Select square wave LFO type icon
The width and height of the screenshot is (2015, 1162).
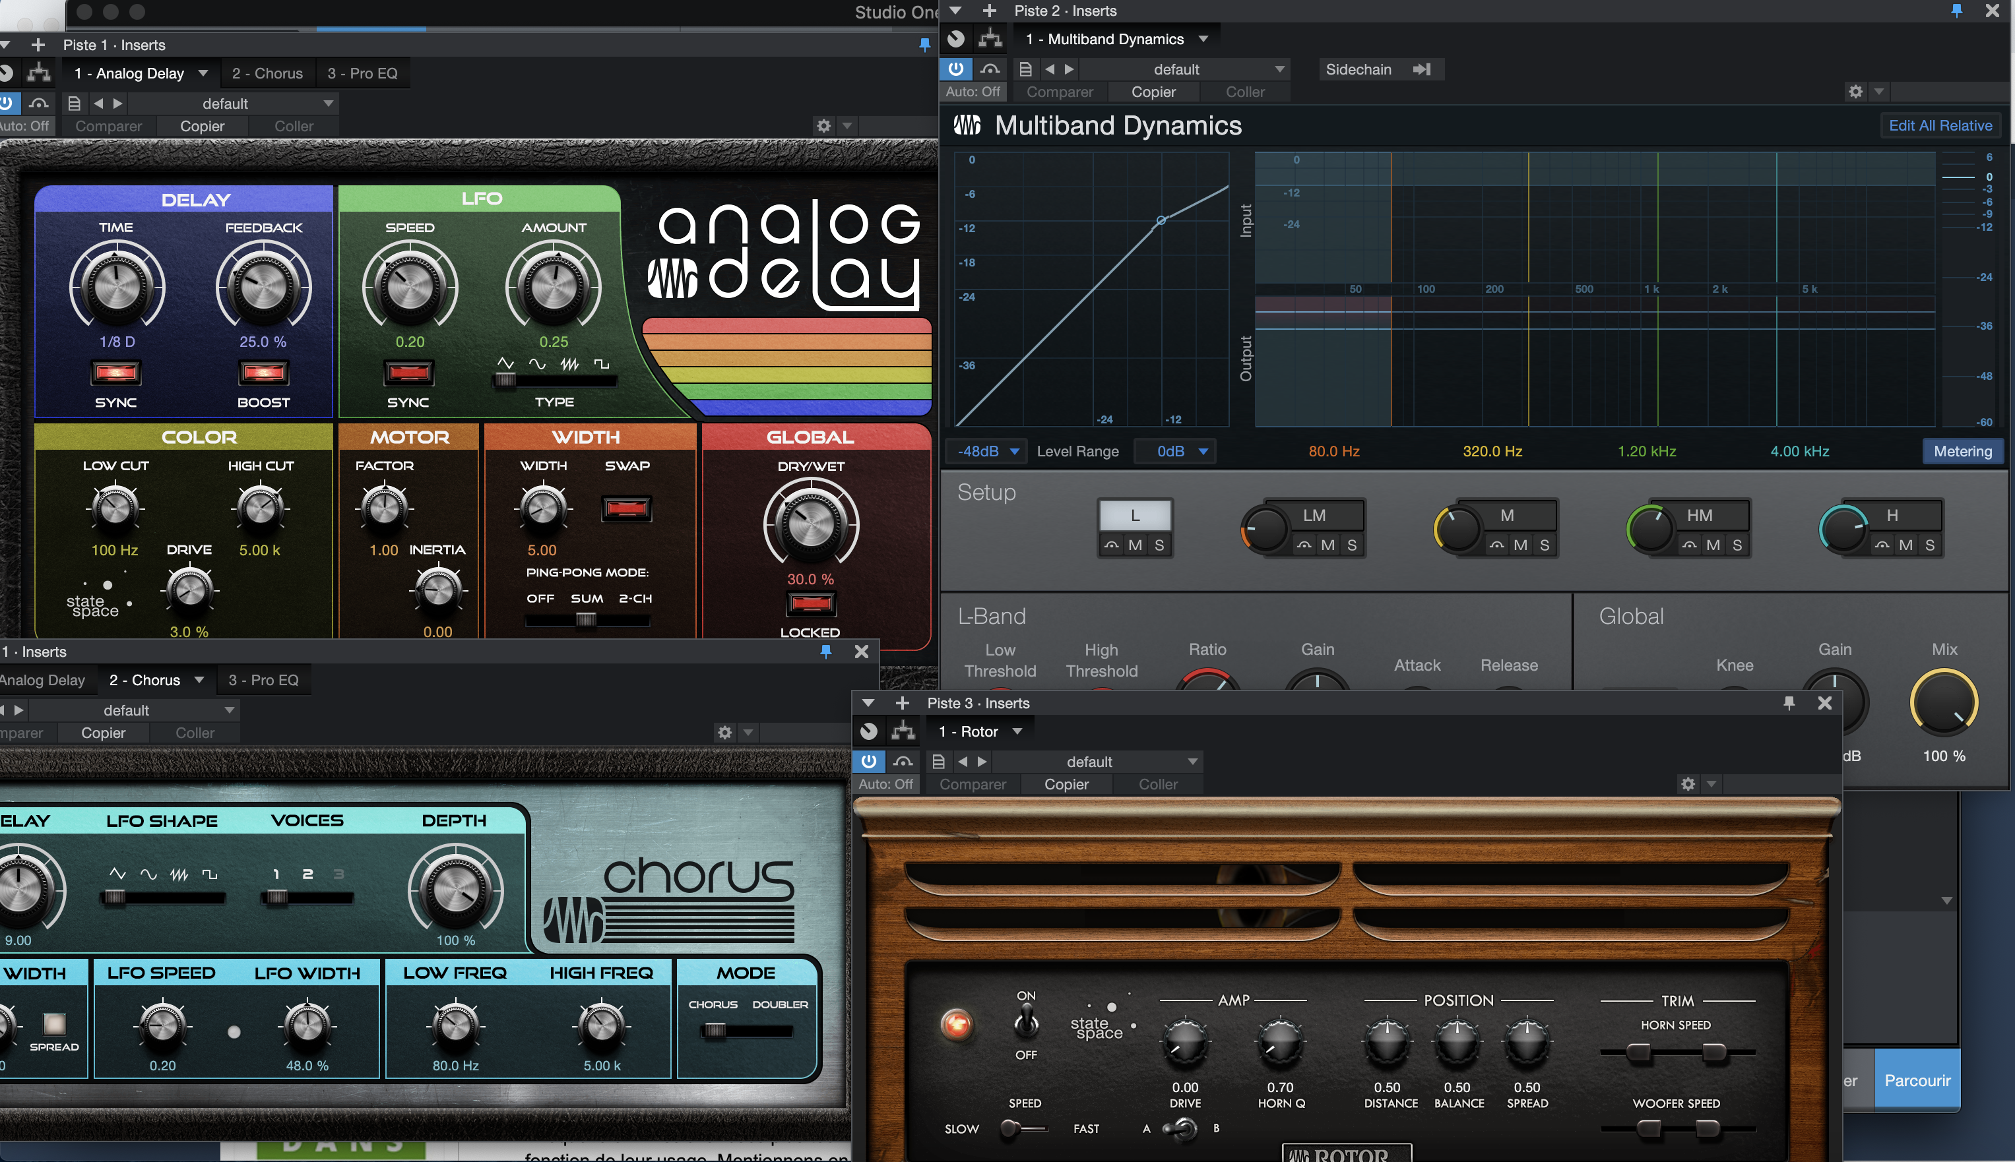(602, 364)
